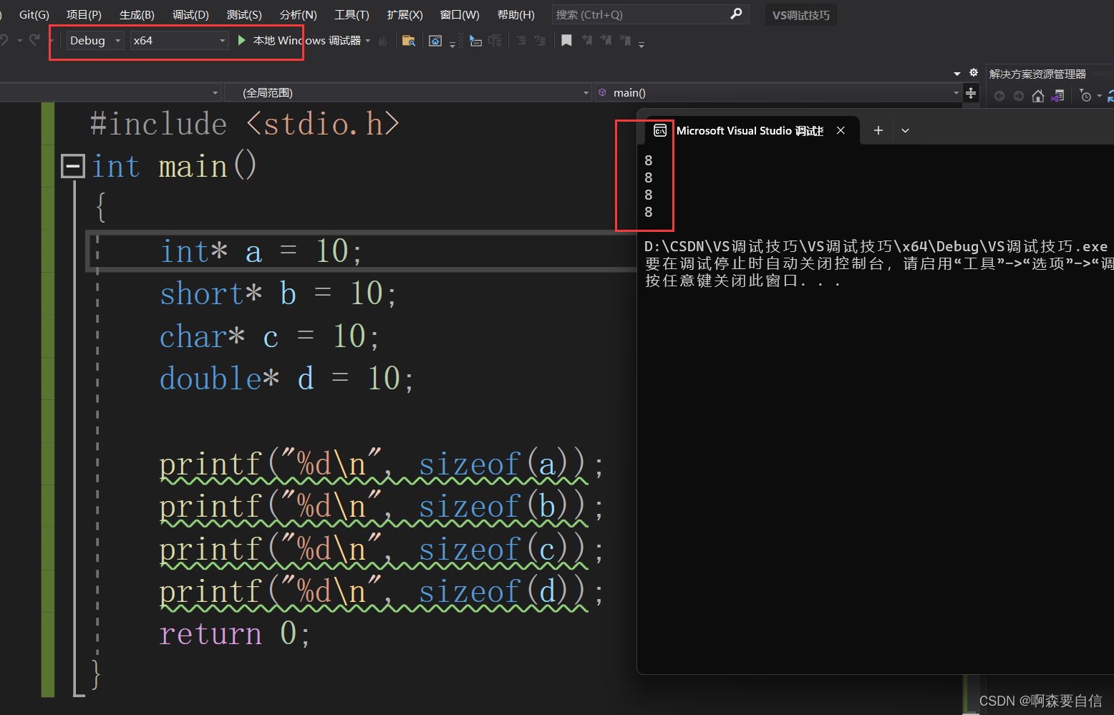Open toolbar overflow options after bookmarks
Screen dimensions: 1114x715
click(641, 44)
